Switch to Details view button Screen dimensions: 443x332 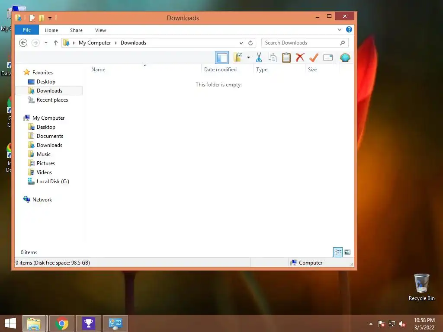click(x=338, y=252)
